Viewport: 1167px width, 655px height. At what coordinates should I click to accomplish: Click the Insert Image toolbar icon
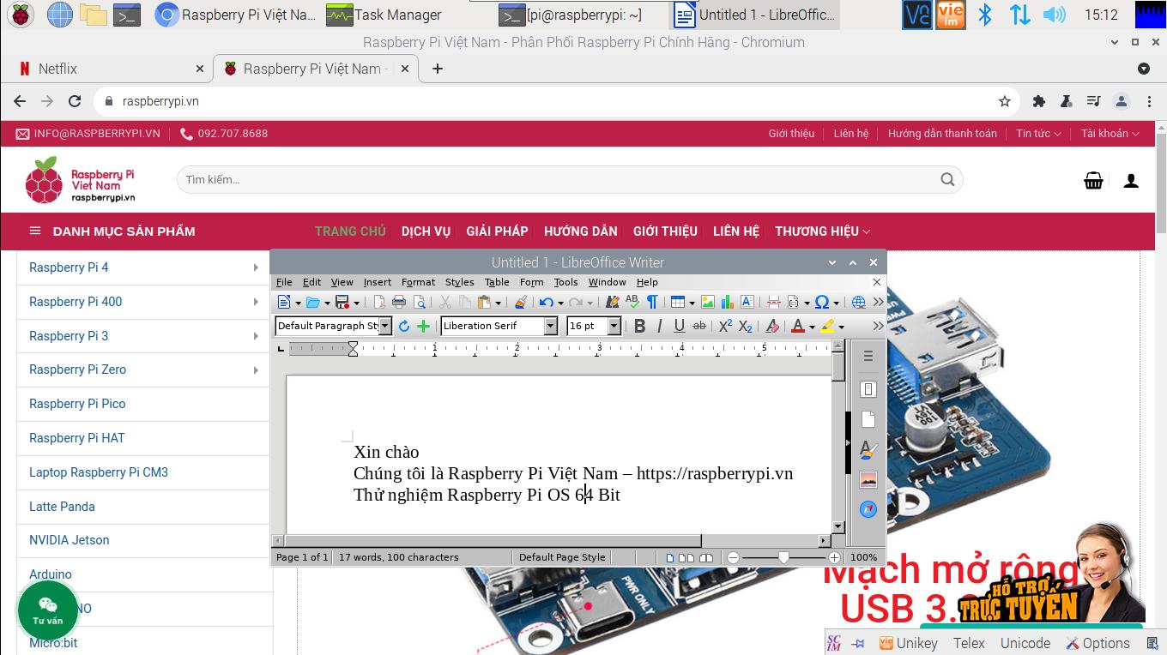707,302
